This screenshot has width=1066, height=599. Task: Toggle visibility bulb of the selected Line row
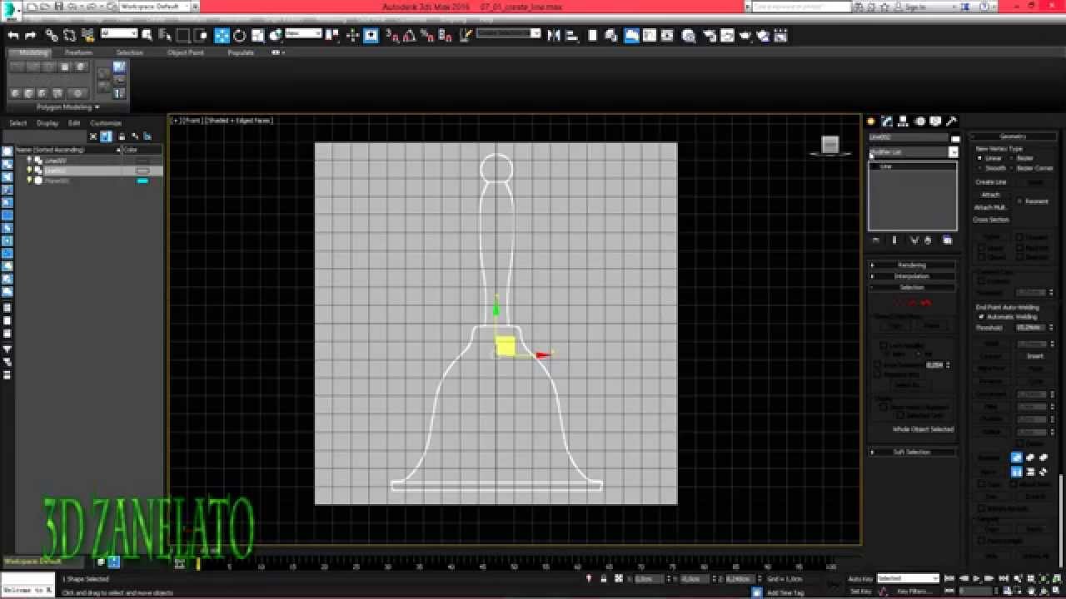point(29,171)
